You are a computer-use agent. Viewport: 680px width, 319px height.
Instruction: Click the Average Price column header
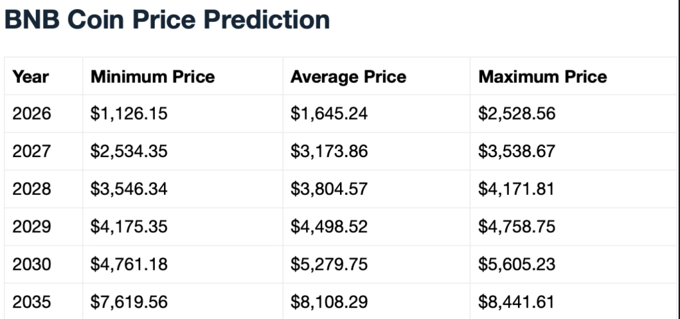pyautogui.click(x=349, y=77)
